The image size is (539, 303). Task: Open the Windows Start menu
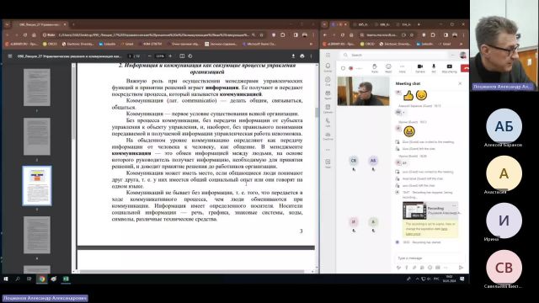(6, 279)
